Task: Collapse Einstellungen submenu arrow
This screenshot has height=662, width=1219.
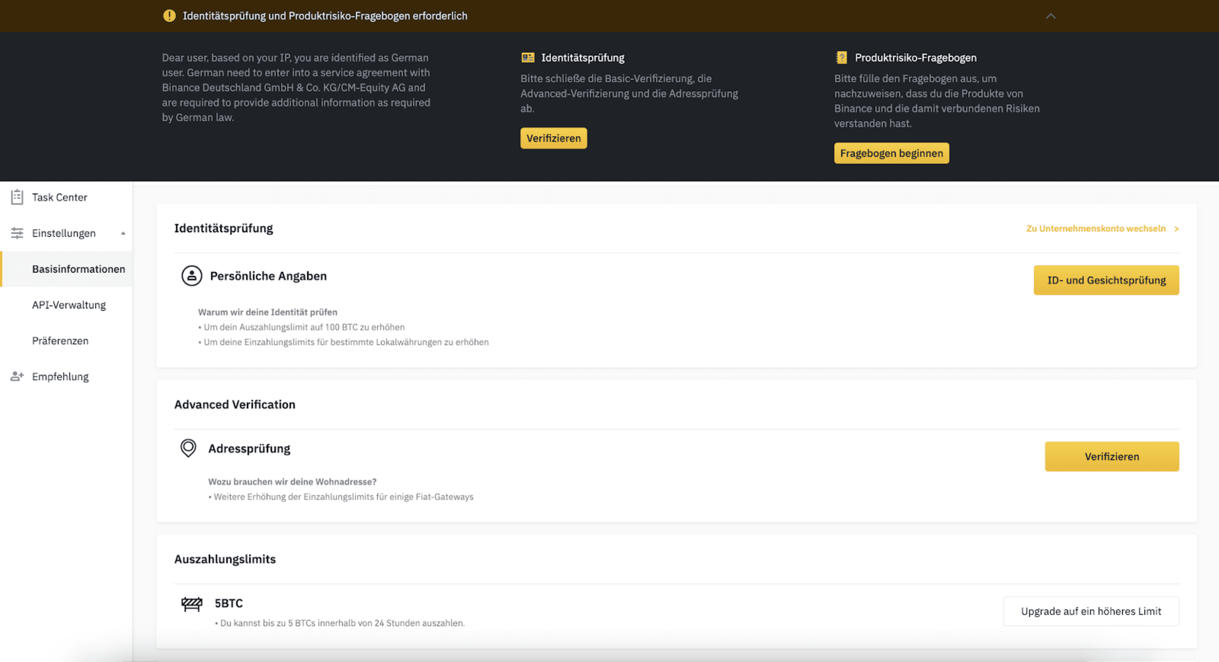Action: coord(123,233)
